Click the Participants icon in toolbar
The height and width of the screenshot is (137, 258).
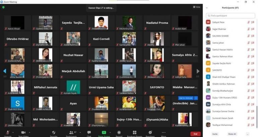[71, 133]
